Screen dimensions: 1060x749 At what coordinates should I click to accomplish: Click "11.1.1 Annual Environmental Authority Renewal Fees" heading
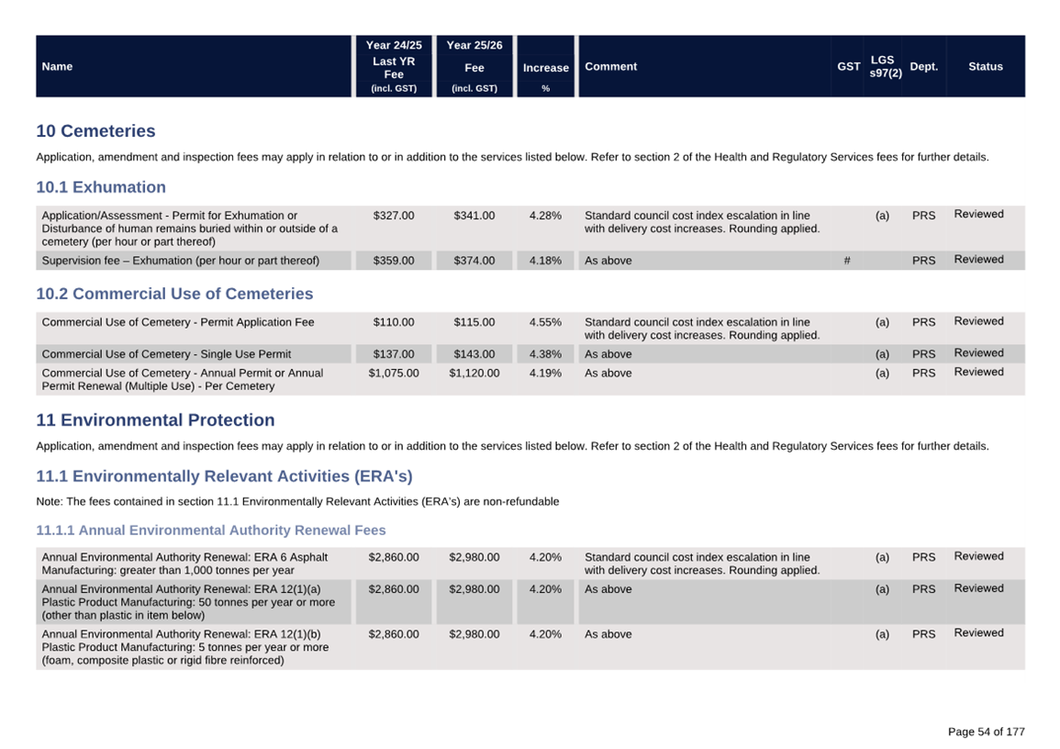point(210,531)
